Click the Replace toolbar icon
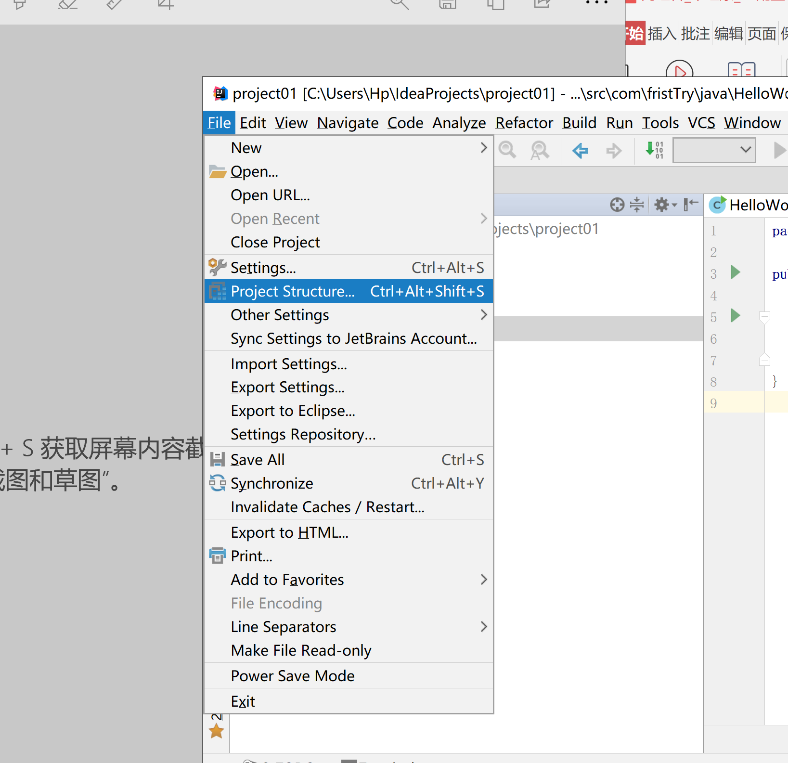 click(x=540, y=150)
